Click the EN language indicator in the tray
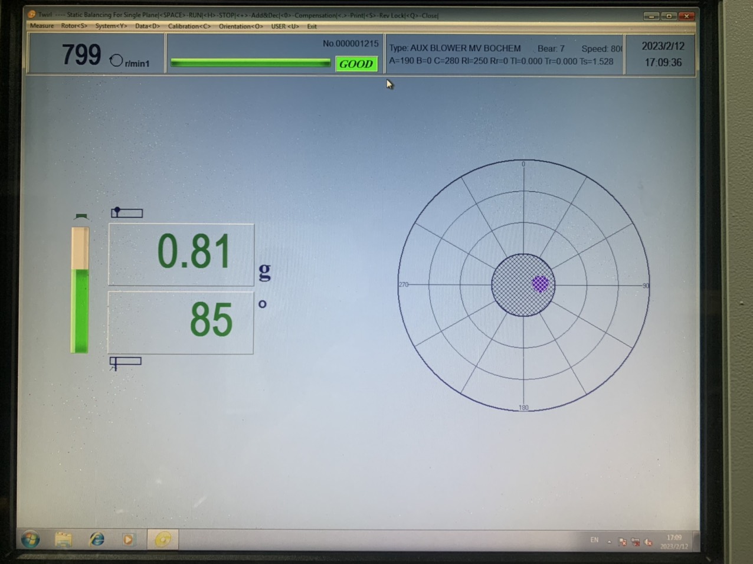Image resolution: width=753 pixels, height=564 pixels. click(594, 540)
